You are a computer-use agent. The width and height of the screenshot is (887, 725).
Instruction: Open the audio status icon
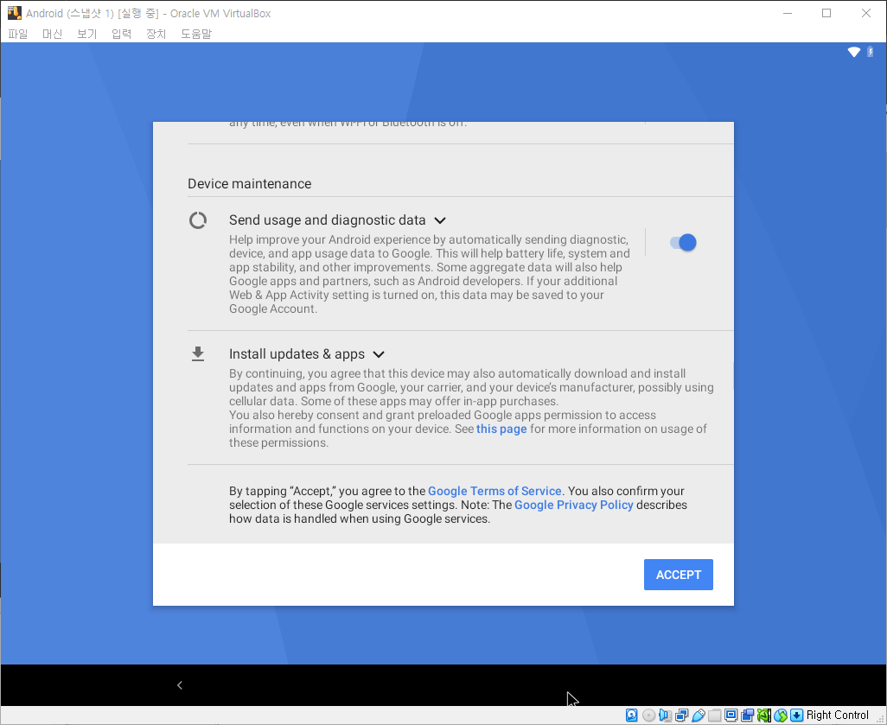point(665,715)
